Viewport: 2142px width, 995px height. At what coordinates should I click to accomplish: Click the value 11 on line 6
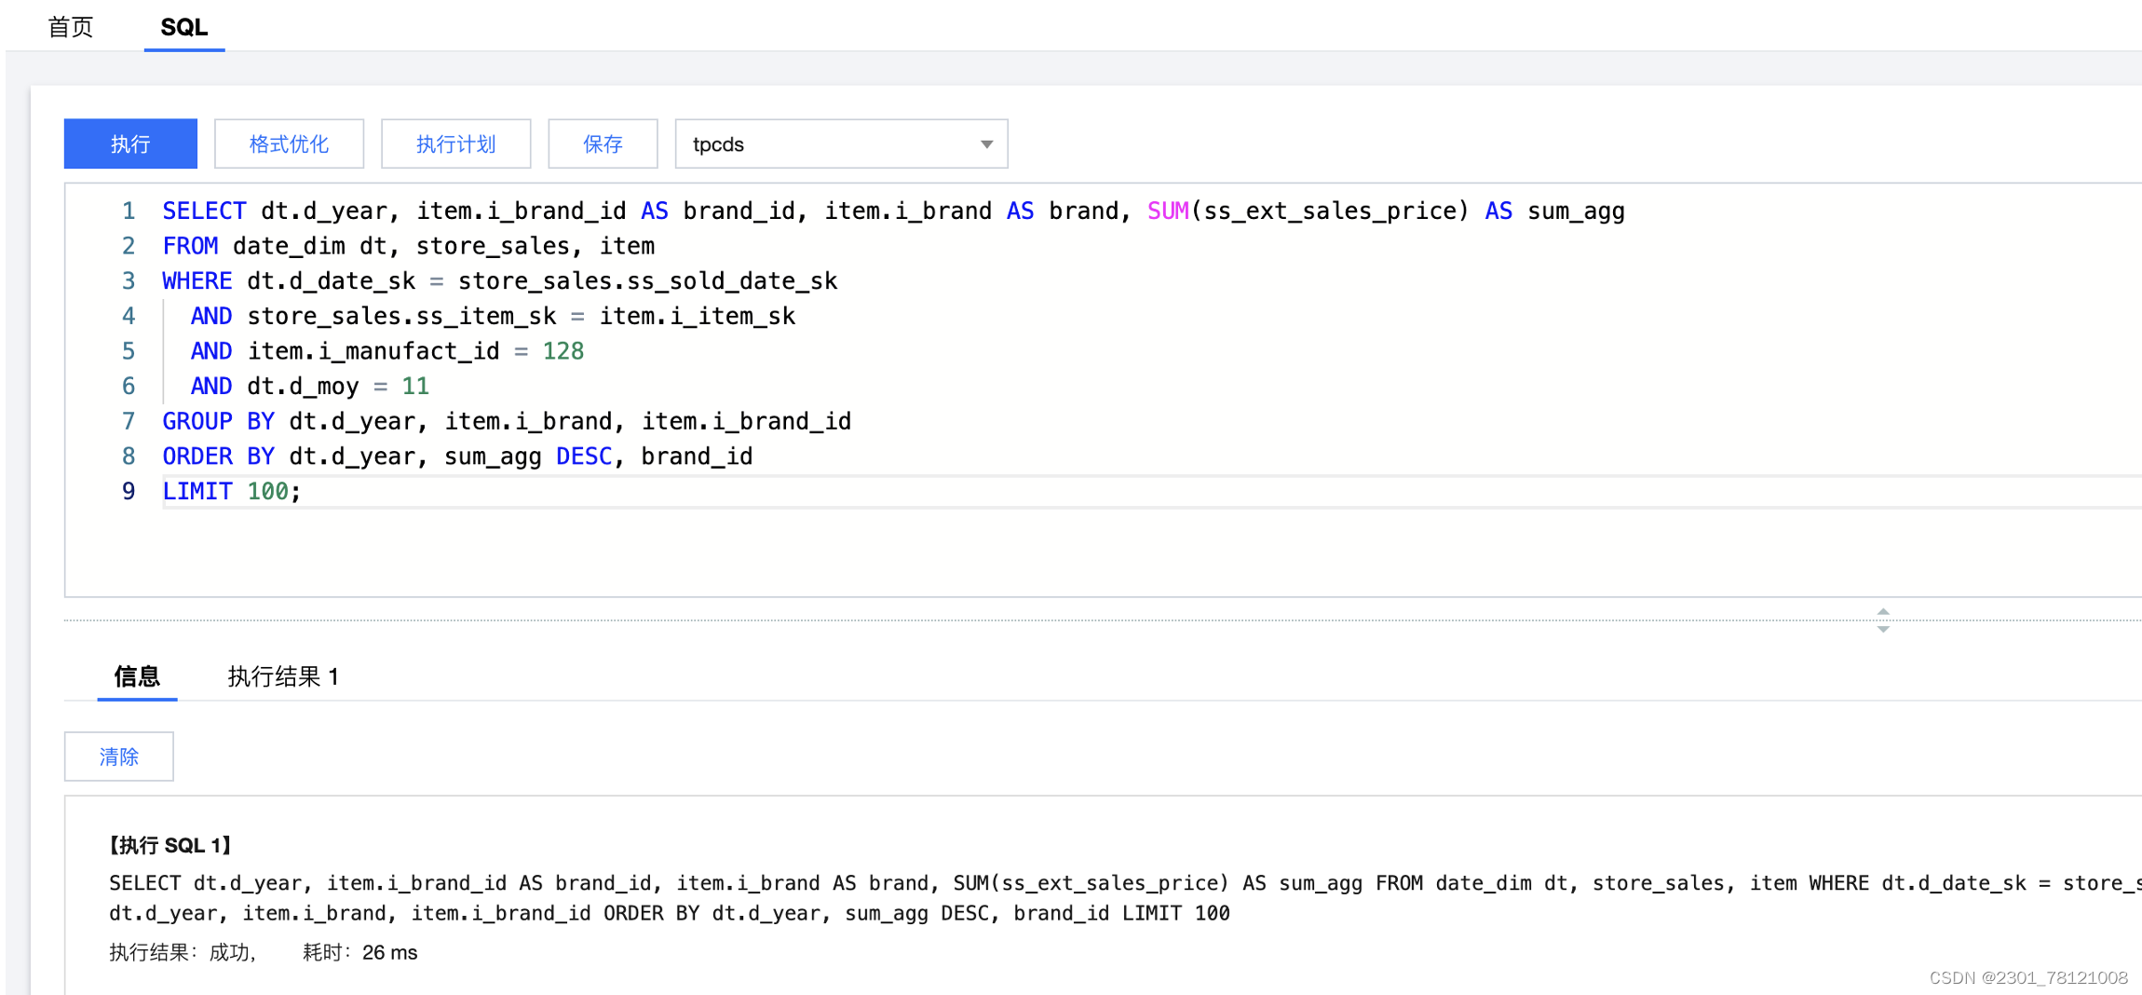pyautogui.click(x=414, y=386)
